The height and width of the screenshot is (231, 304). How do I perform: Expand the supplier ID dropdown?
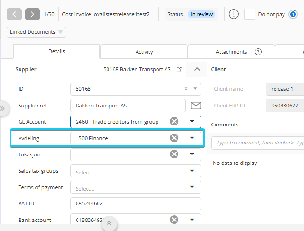(195, 89)
